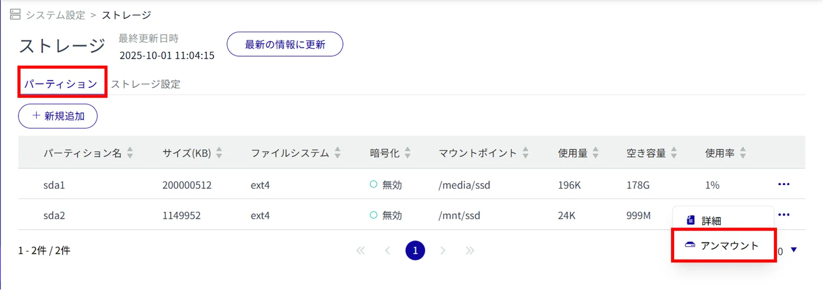Sort by サイズ(KB) column arrows
Screen dimensions: 823x290
click(219, 153)
